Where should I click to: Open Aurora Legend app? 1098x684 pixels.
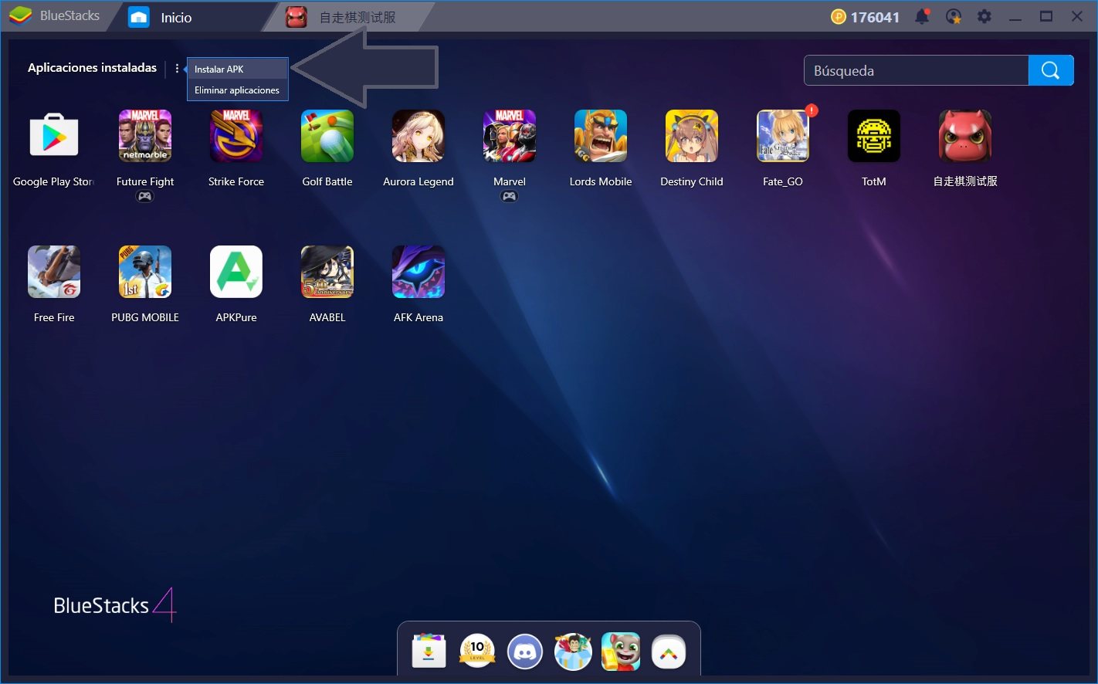(x=419, y=136)
